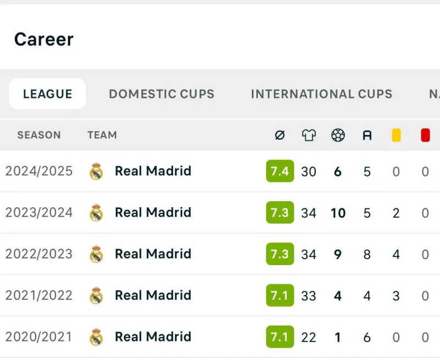This screenshot has height=358, width=440.
Task: Click the average rating column icon
Action: click(x=280, y=135)
